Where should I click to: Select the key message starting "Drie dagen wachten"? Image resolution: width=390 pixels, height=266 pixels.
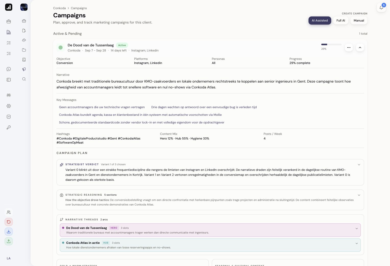(x=204, y=107)
